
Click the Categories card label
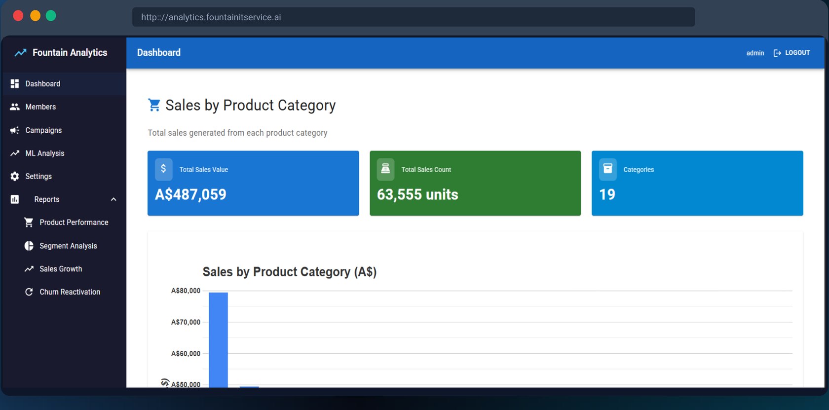click(x=639, y=170)
